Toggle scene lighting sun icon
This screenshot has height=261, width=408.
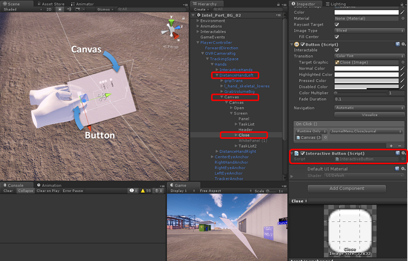(x=60, y=9)
